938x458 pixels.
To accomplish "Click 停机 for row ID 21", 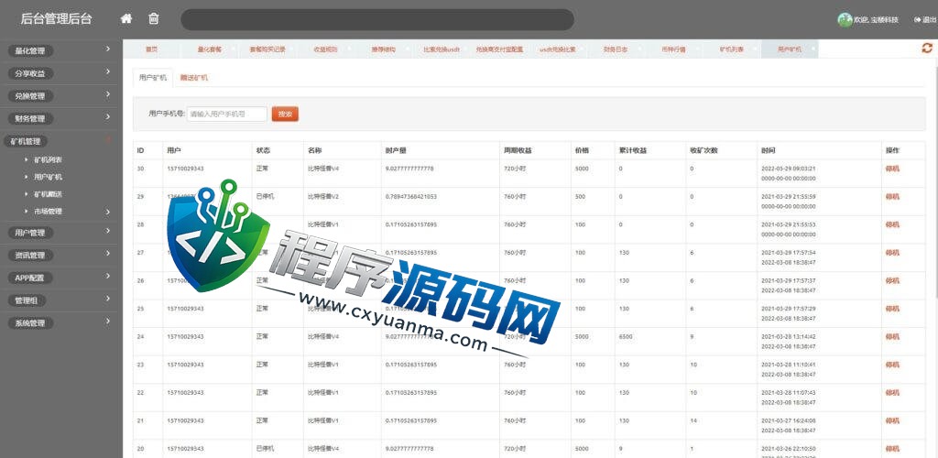I will click(x=892, y=420).
